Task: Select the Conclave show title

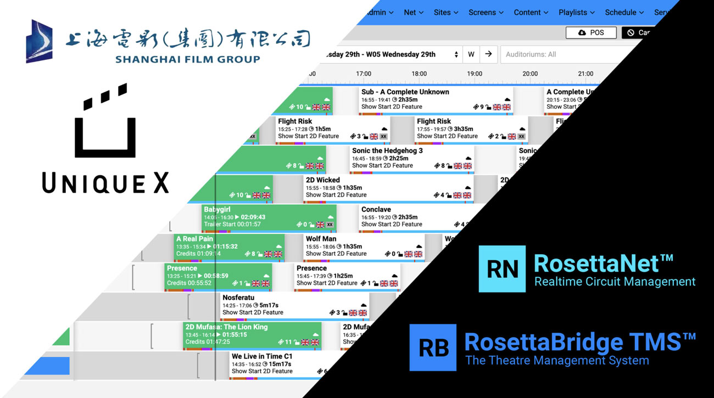Action: coord(376,209)
